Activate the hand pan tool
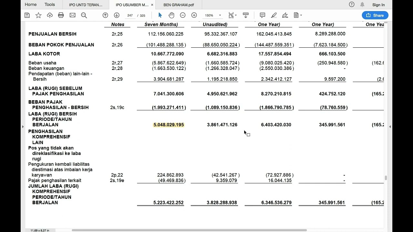Image resolution: width=413 pixels, height=232 pixels. pos(171,15)
